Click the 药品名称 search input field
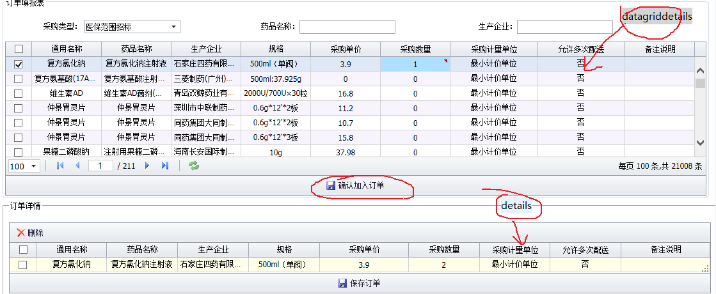 tap(347, 27)
